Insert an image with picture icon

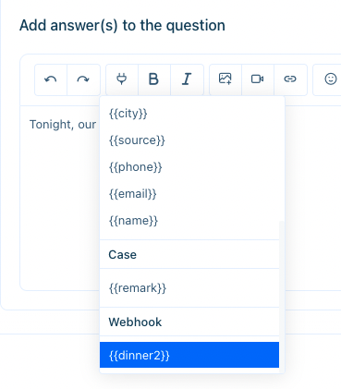[x=225, y=79]
